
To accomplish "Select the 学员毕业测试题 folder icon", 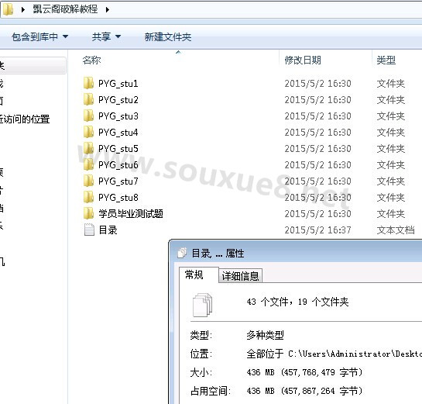I will point(89,213).
